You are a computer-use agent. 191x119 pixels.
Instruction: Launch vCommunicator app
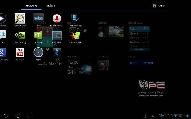tap(75, 35)
